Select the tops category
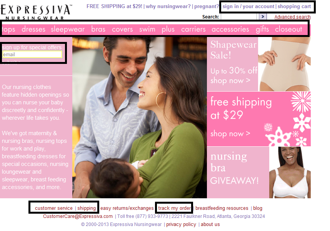The height and width of the screenshot is (231, 330). click(8, 29)
